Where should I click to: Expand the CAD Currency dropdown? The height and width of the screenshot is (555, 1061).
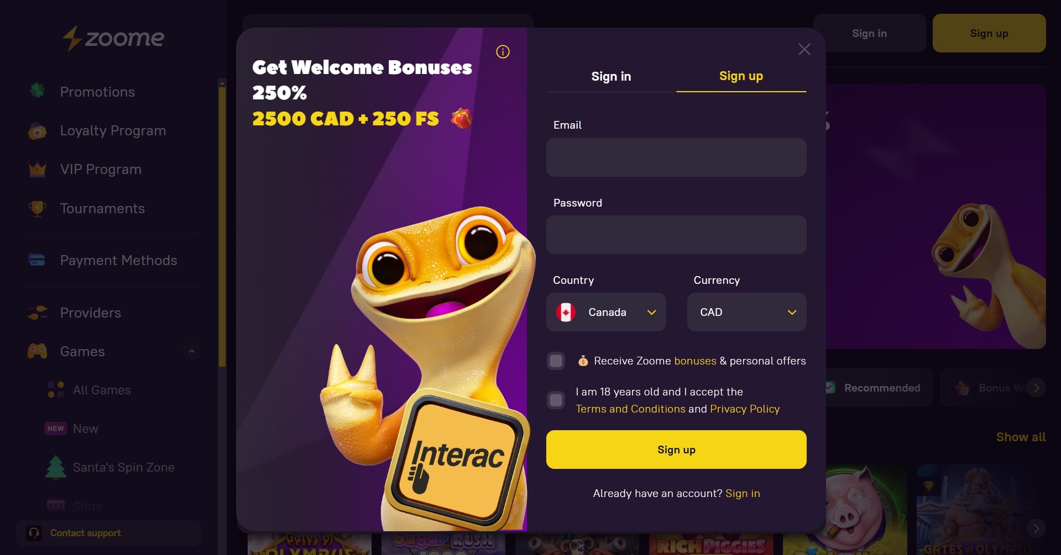pyautogui.click(x=746, y=312)
